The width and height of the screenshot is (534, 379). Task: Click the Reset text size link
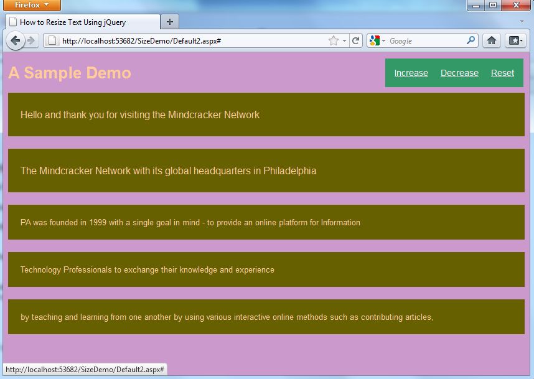(x=502, y=73)
